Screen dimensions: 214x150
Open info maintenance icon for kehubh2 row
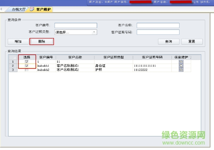[181, 70]
